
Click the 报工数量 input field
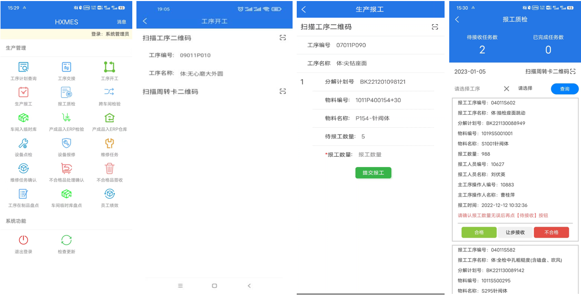(x=394, y=155)
